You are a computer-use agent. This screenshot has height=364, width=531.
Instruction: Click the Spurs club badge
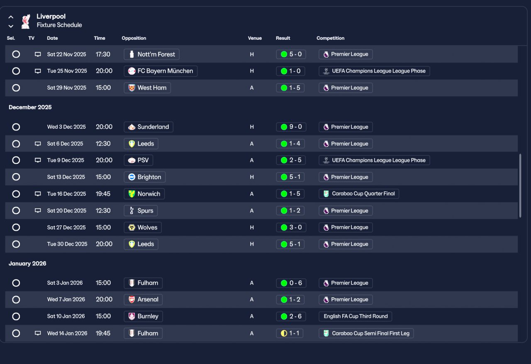pyautogui.click(x=132, y=210)
